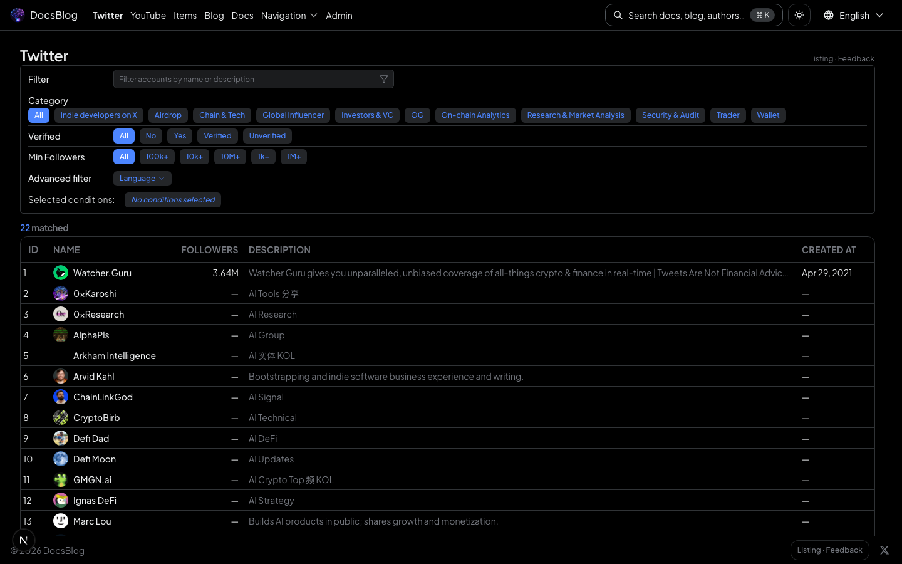902x564 pixels.
Task: Open the English language selector
Action: (853, 15)
